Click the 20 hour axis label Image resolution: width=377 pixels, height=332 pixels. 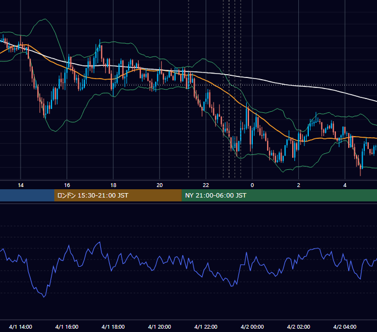pos(160,185)
